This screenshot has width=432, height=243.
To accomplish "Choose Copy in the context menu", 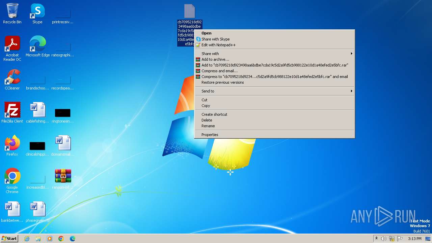I will click(275, 106).
